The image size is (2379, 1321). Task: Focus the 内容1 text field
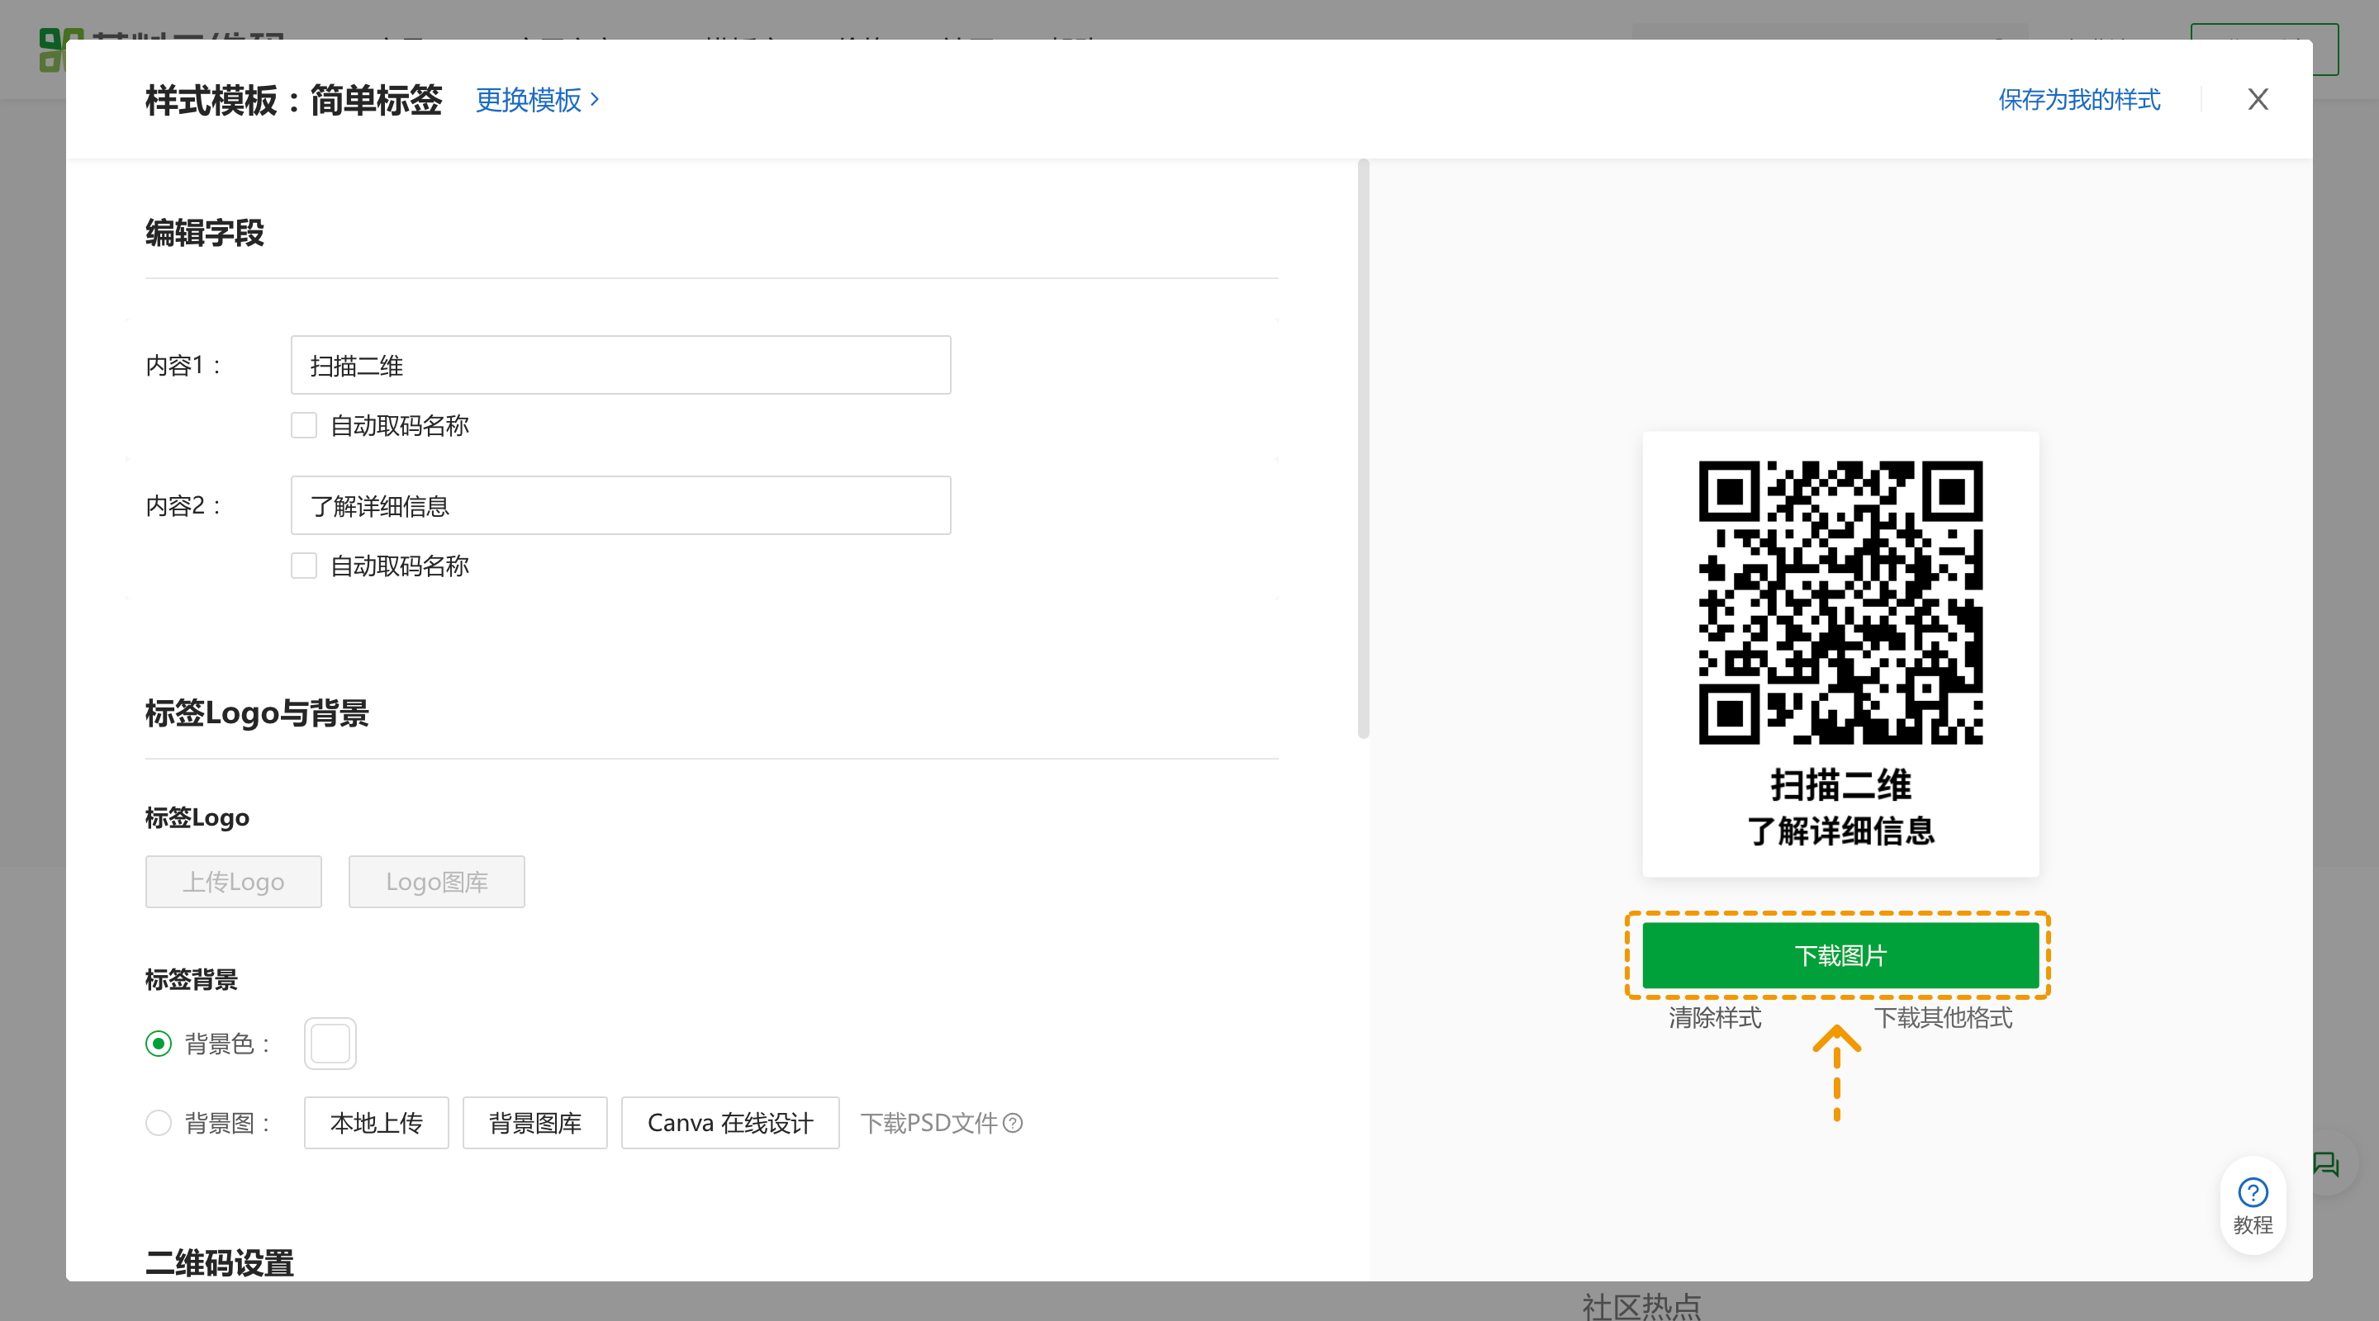(620, 366)
